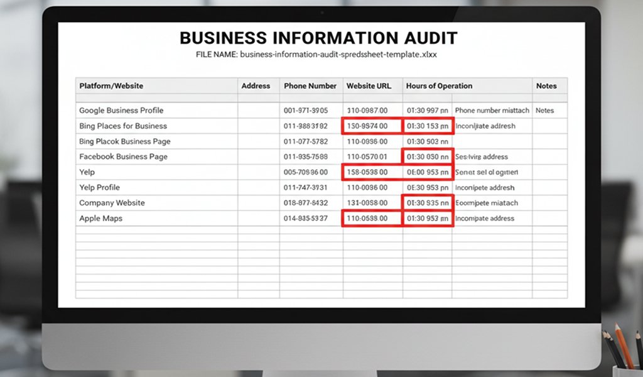Select website URL cell in Apple Maps row
Viewport: 643px width, 377px height.
pyautogui.click(x=373, y=218)
